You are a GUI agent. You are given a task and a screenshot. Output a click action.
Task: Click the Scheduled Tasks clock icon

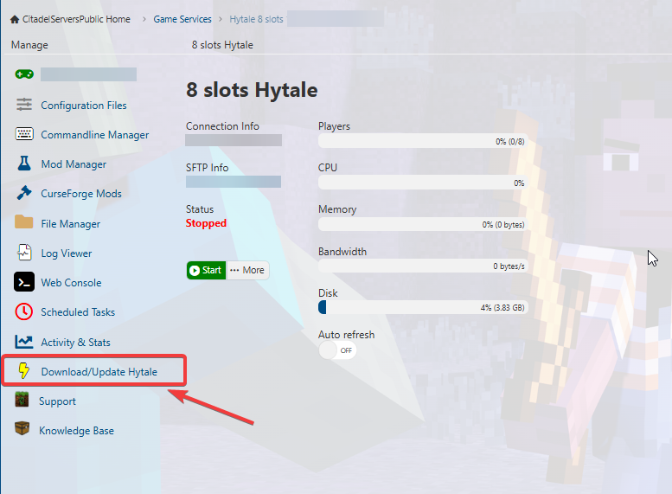[x=24, y=311]
